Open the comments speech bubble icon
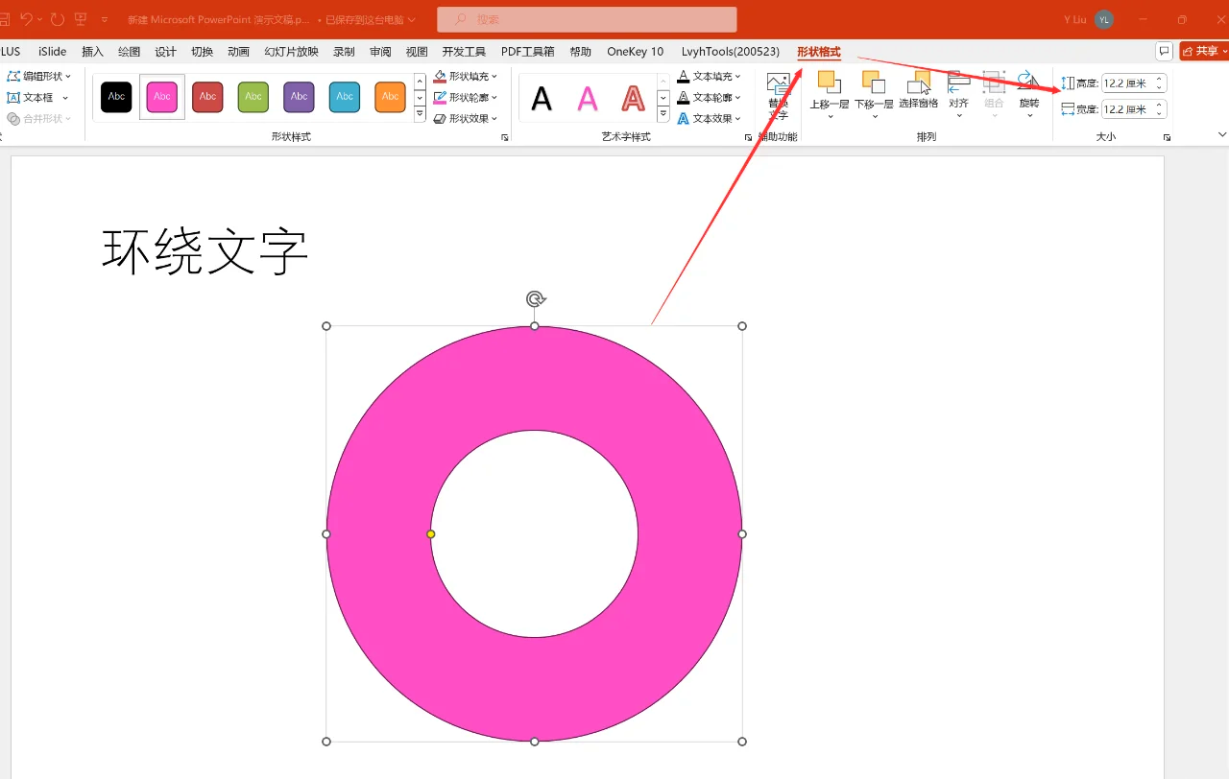Screen dimensions: 1229x779 point(1165,51)
